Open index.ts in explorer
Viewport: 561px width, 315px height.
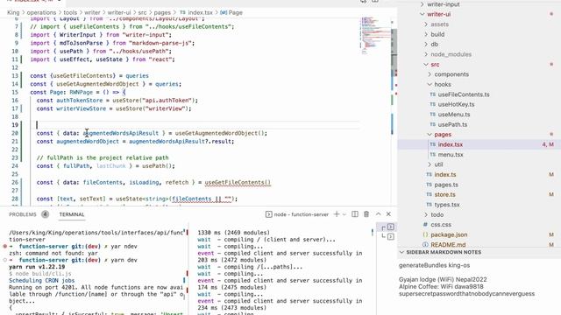pos(444,175)
